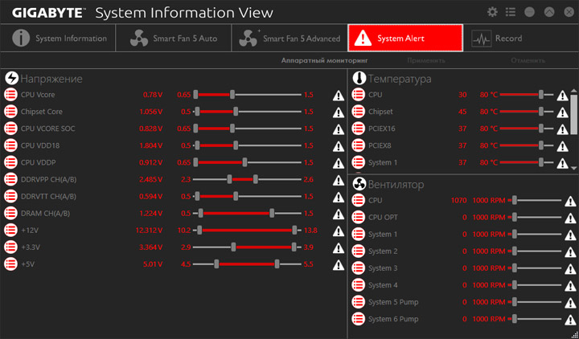Image resolution: width=579 pixels, height=339 pixels.
Task: Click the red list icon beside DDRVTT CH(A/B)
Action: click(x=10, y=197)
